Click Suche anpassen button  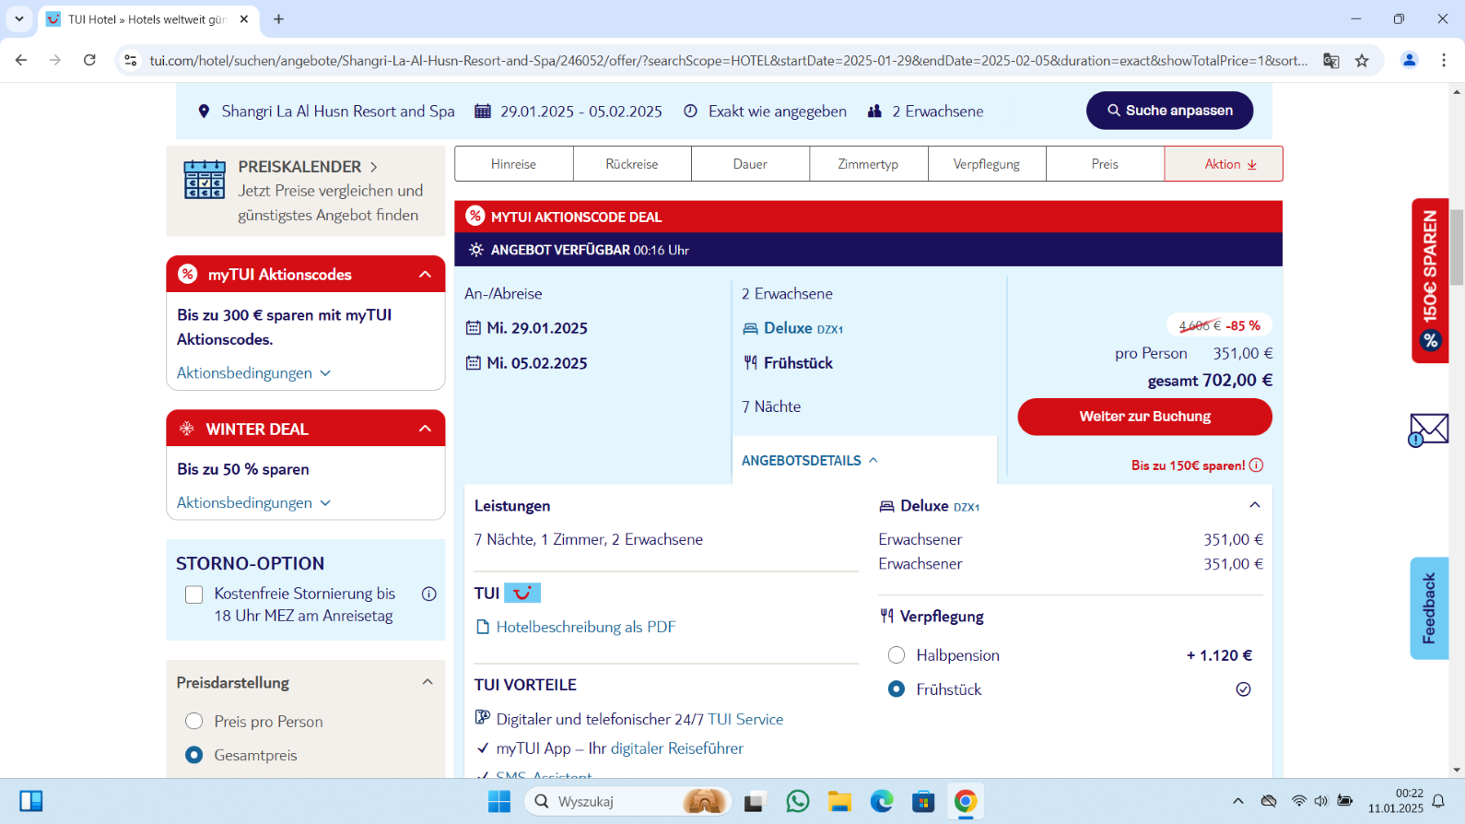coord(1170,111)
